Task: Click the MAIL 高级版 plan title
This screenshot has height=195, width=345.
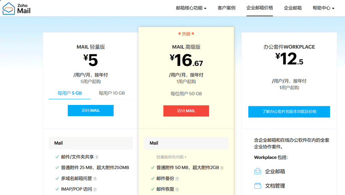Action: pyautogui.click(x=186, y=47)
